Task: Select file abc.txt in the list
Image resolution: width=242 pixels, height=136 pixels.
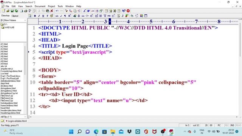Action: tap(4, 66)
